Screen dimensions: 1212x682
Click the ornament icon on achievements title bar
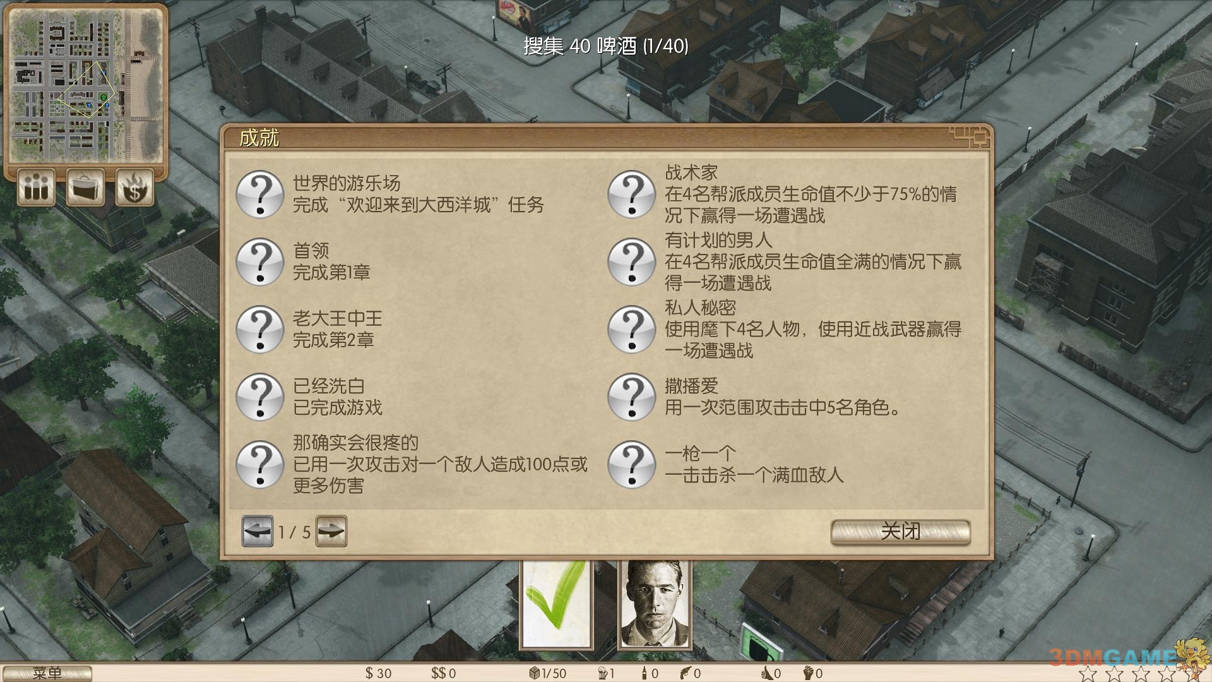pyautogui.click(x=968, y=137)
